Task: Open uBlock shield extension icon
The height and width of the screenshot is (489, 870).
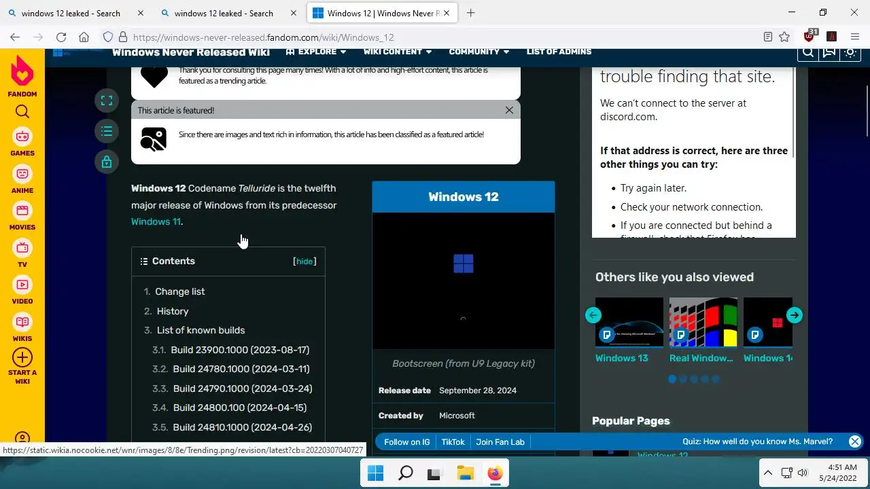Action: [x=810, y=36]
